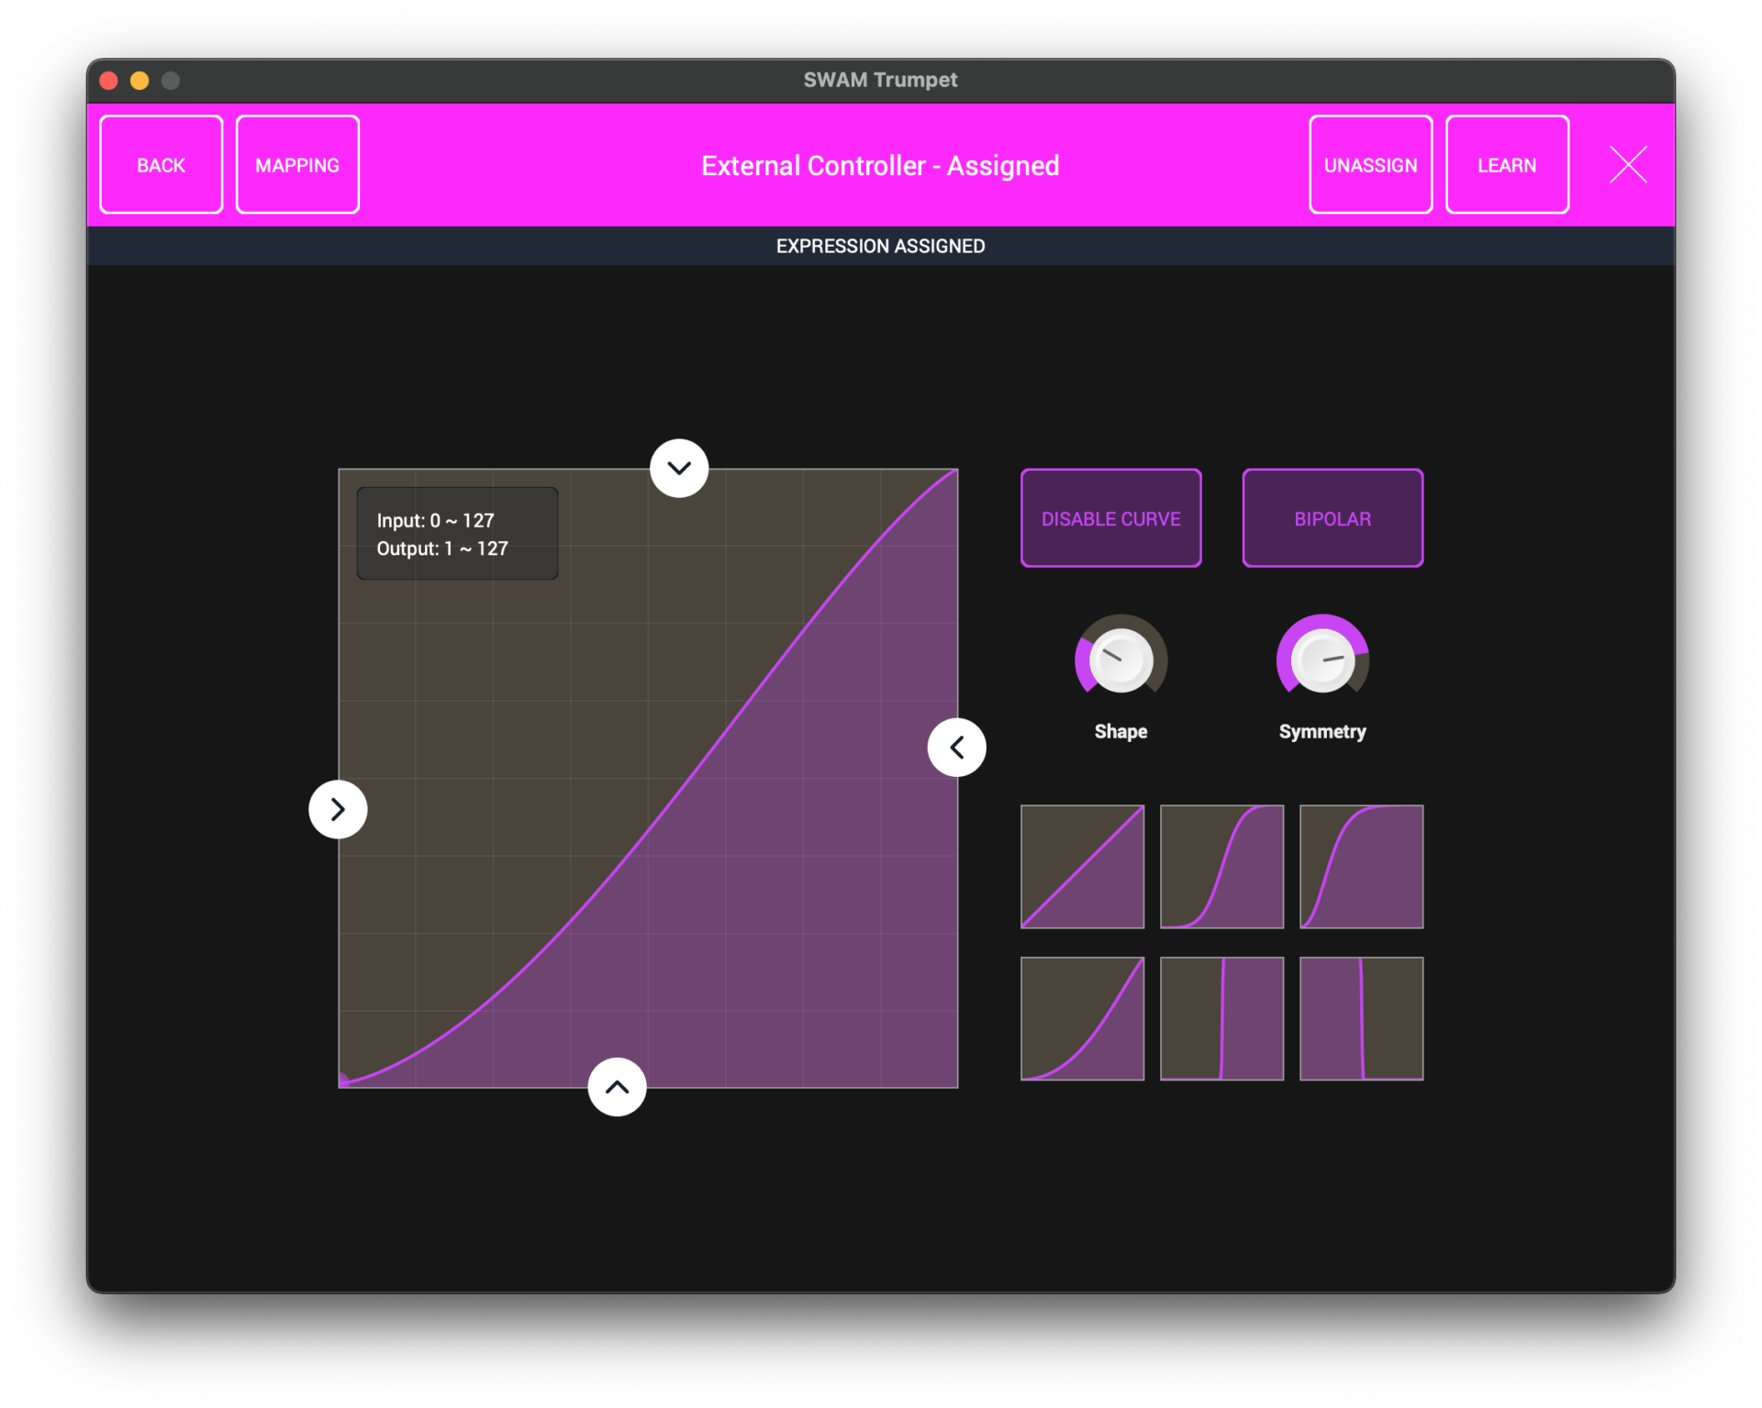1762x1408 pixels.
Task: Click the up chevron below the curve
Action: pyautogui.click(x=616, y=1086)
